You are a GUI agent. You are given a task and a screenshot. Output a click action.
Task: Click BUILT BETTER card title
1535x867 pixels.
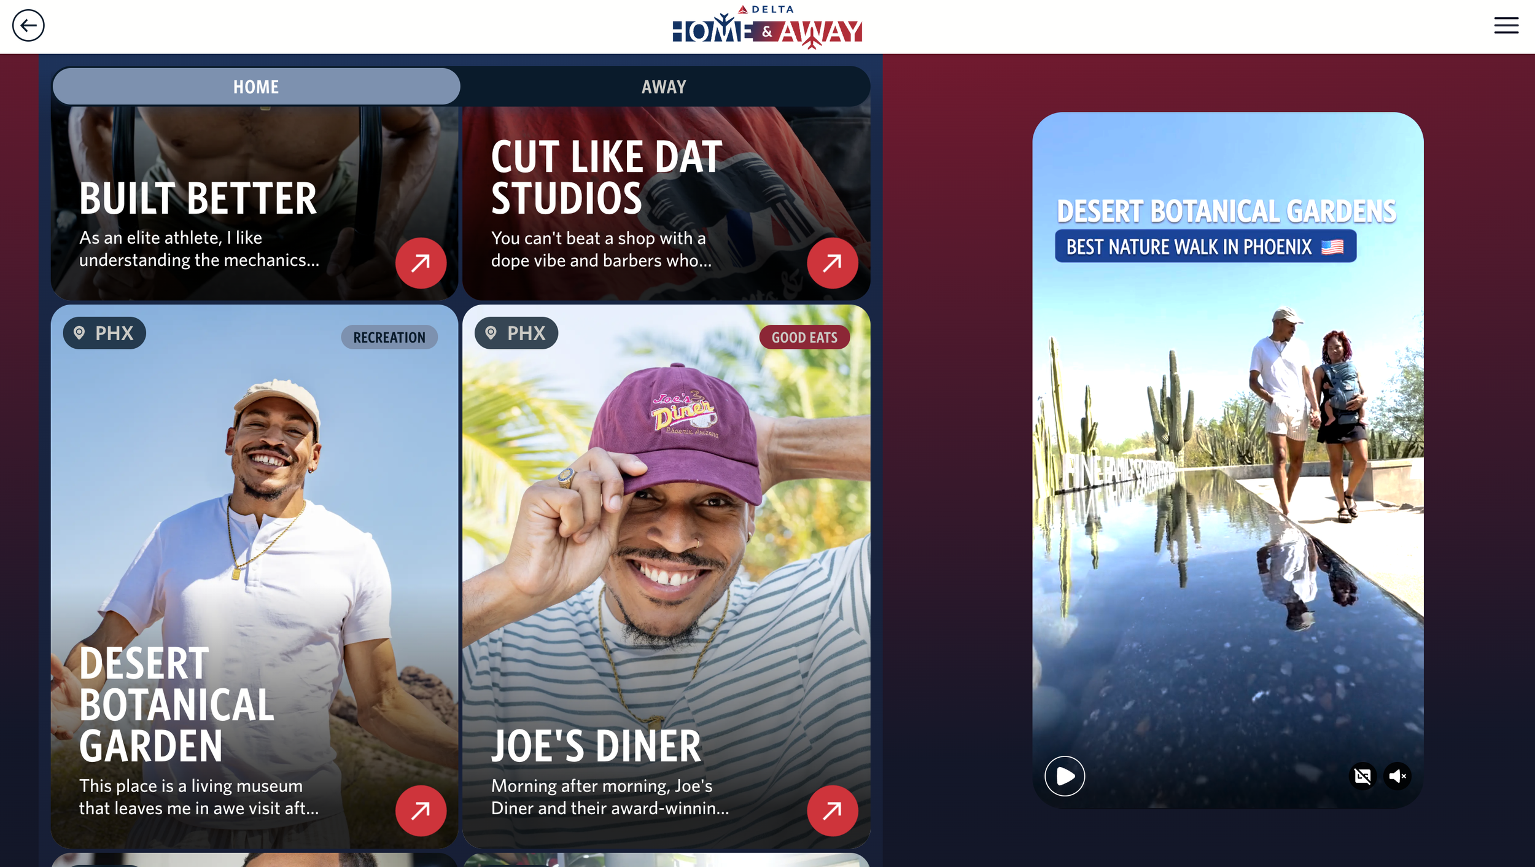pos(198,199)
